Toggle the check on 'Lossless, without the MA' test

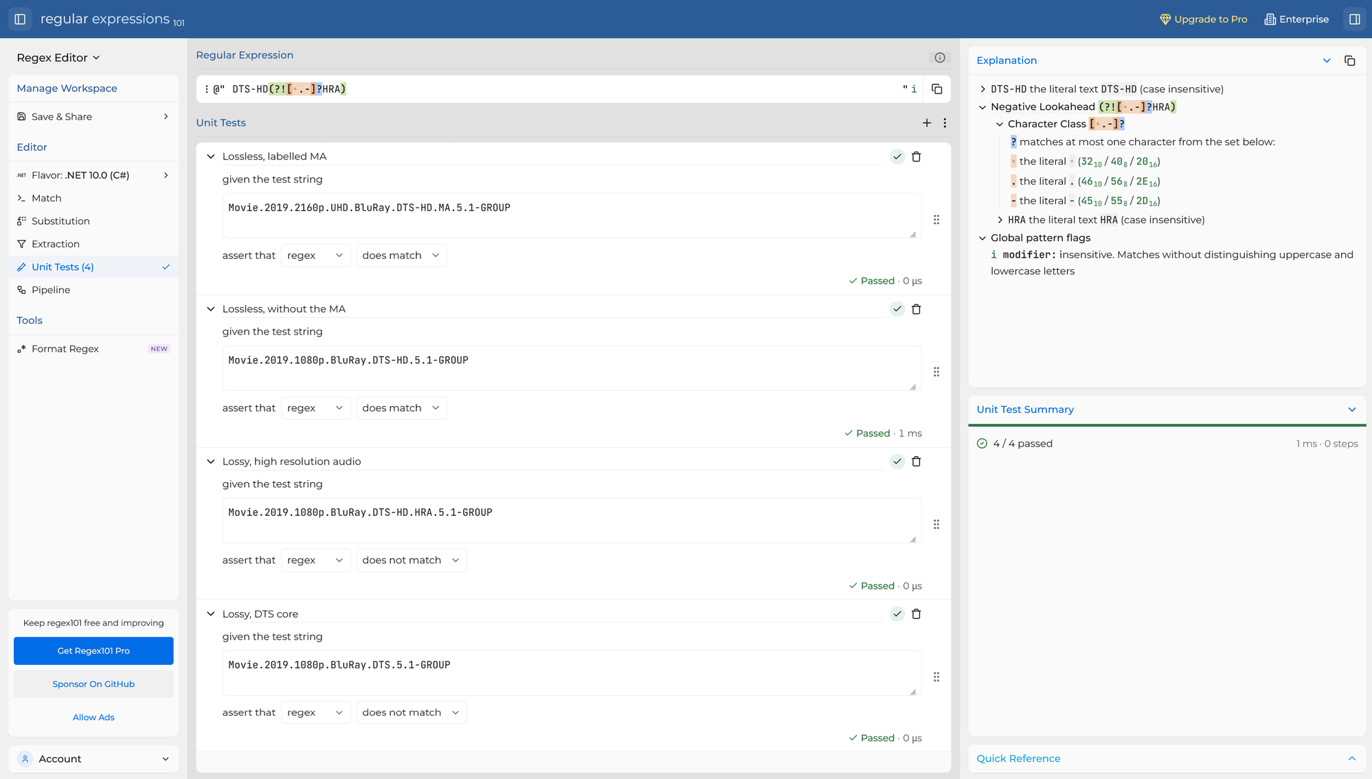click(897, 309)
